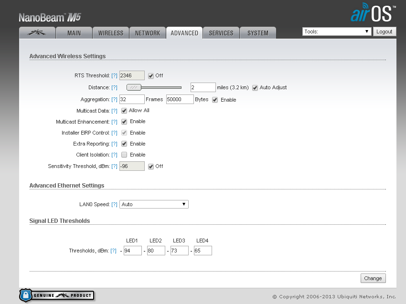Toggle Extra Reporting Enable checkbox
The image size is (406, 304).
[124, 144]
